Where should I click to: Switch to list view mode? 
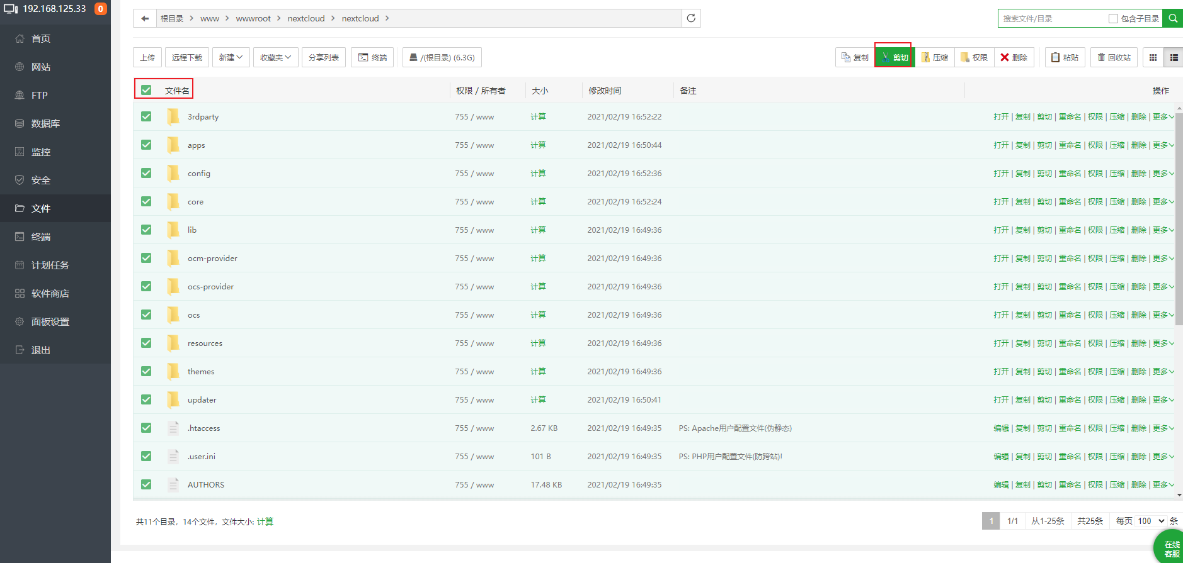(1174, 57)
